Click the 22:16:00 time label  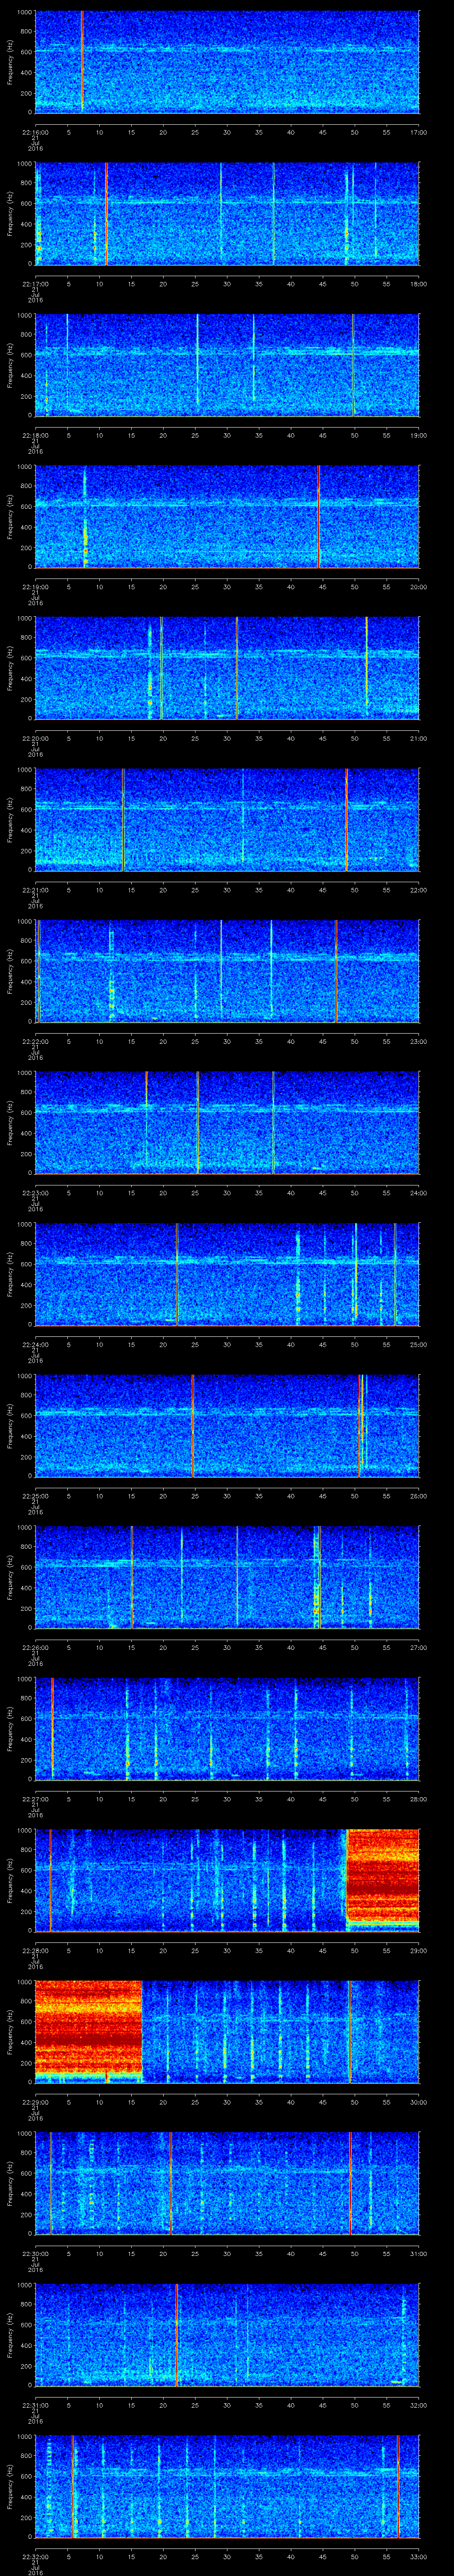click(x=35, y=131)
